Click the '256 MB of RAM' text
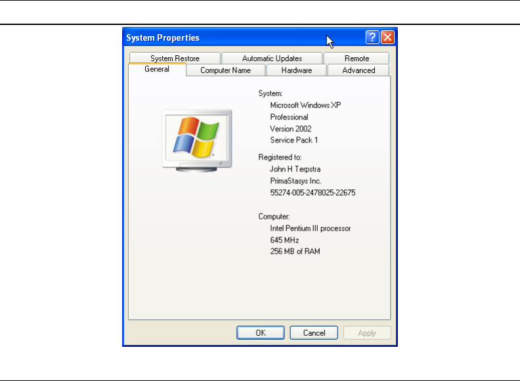 [295, 251]
